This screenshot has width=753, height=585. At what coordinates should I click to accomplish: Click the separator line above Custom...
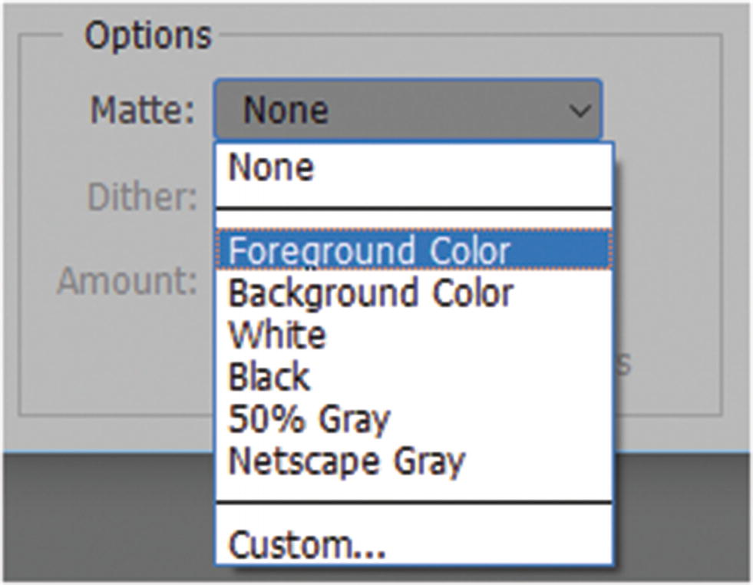tap(414, 504)
